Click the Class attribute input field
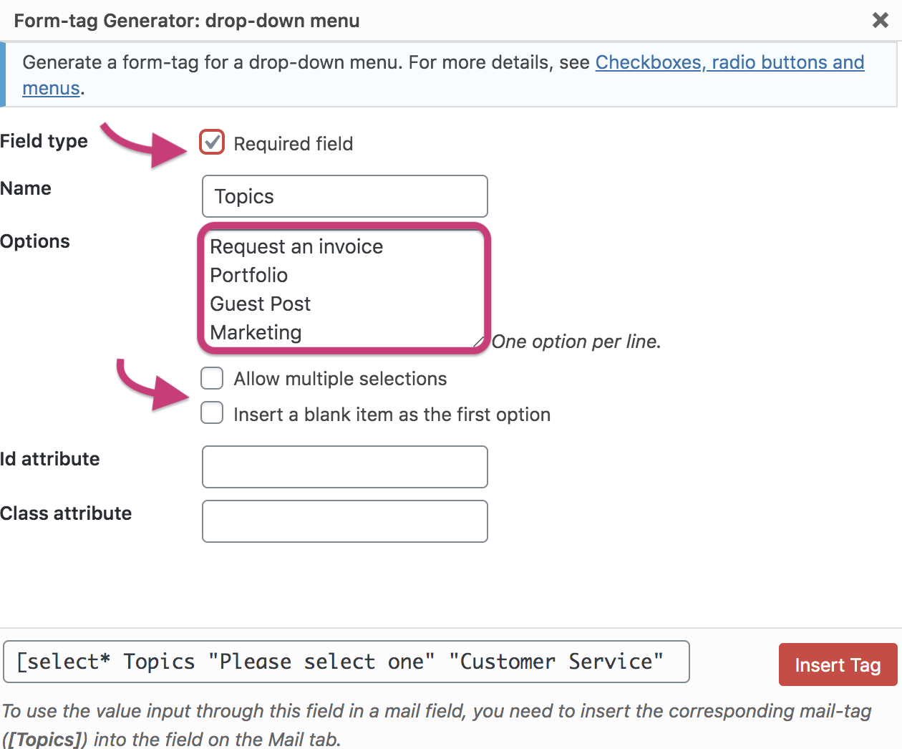This screenshot has width=902, height=749. point(345,521)
